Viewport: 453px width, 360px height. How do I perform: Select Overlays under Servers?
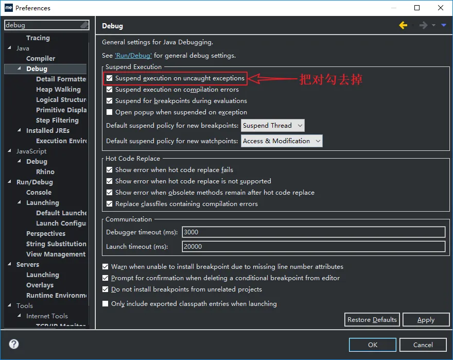[40, 285]
